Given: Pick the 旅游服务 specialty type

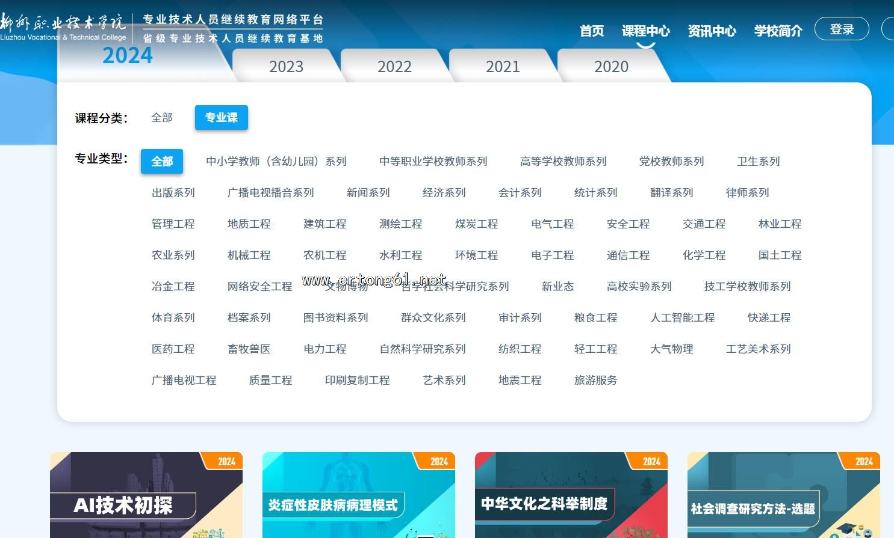Looking at the screenshot, I should click(x=595, y=381).
